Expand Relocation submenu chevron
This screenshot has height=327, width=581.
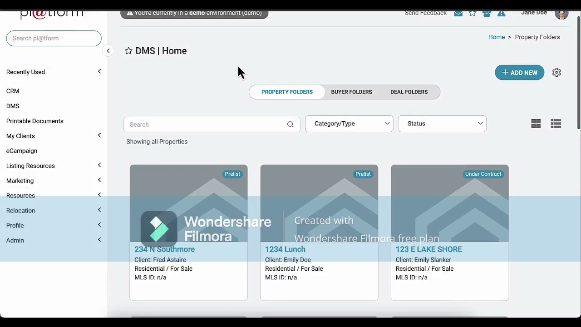point(99,210)
